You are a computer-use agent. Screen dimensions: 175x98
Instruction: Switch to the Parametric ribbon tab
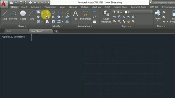point(50,7)
